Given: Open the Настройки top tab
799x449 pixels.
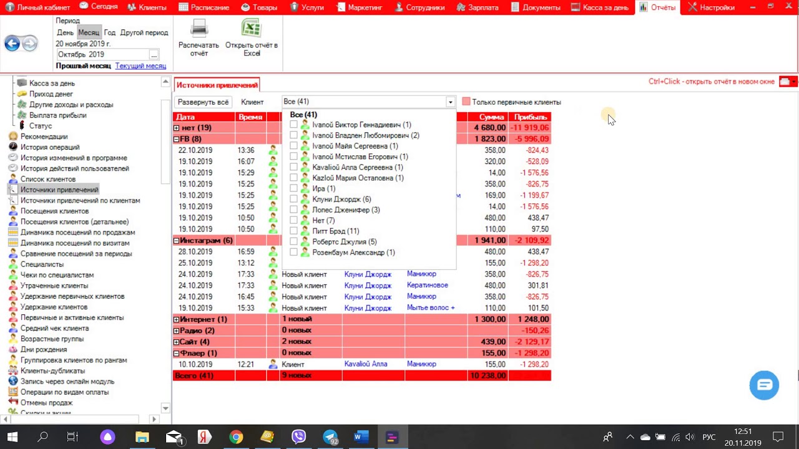Looking at the screenshot, I should [711, 7].
